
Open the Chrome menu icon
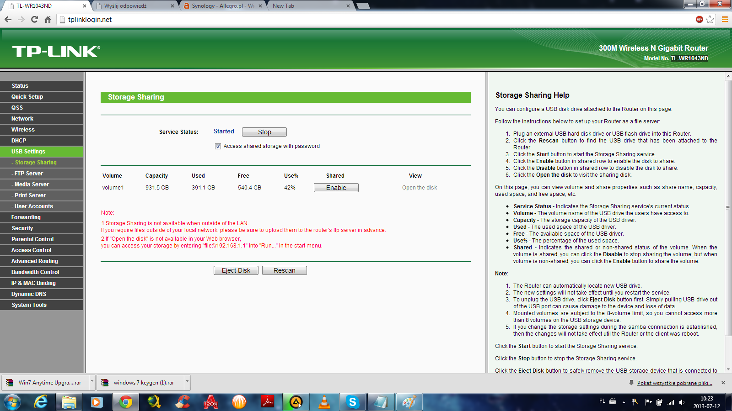[725, 19]
